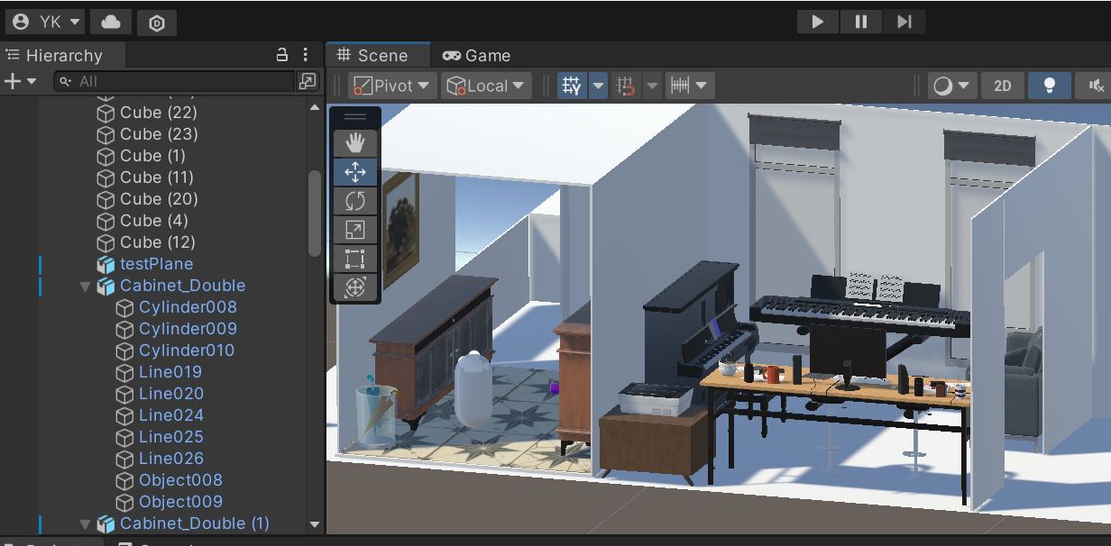Screen dimensions: 1111x546
Task: Select the combined Transform tool
Action: click(354, 287)
